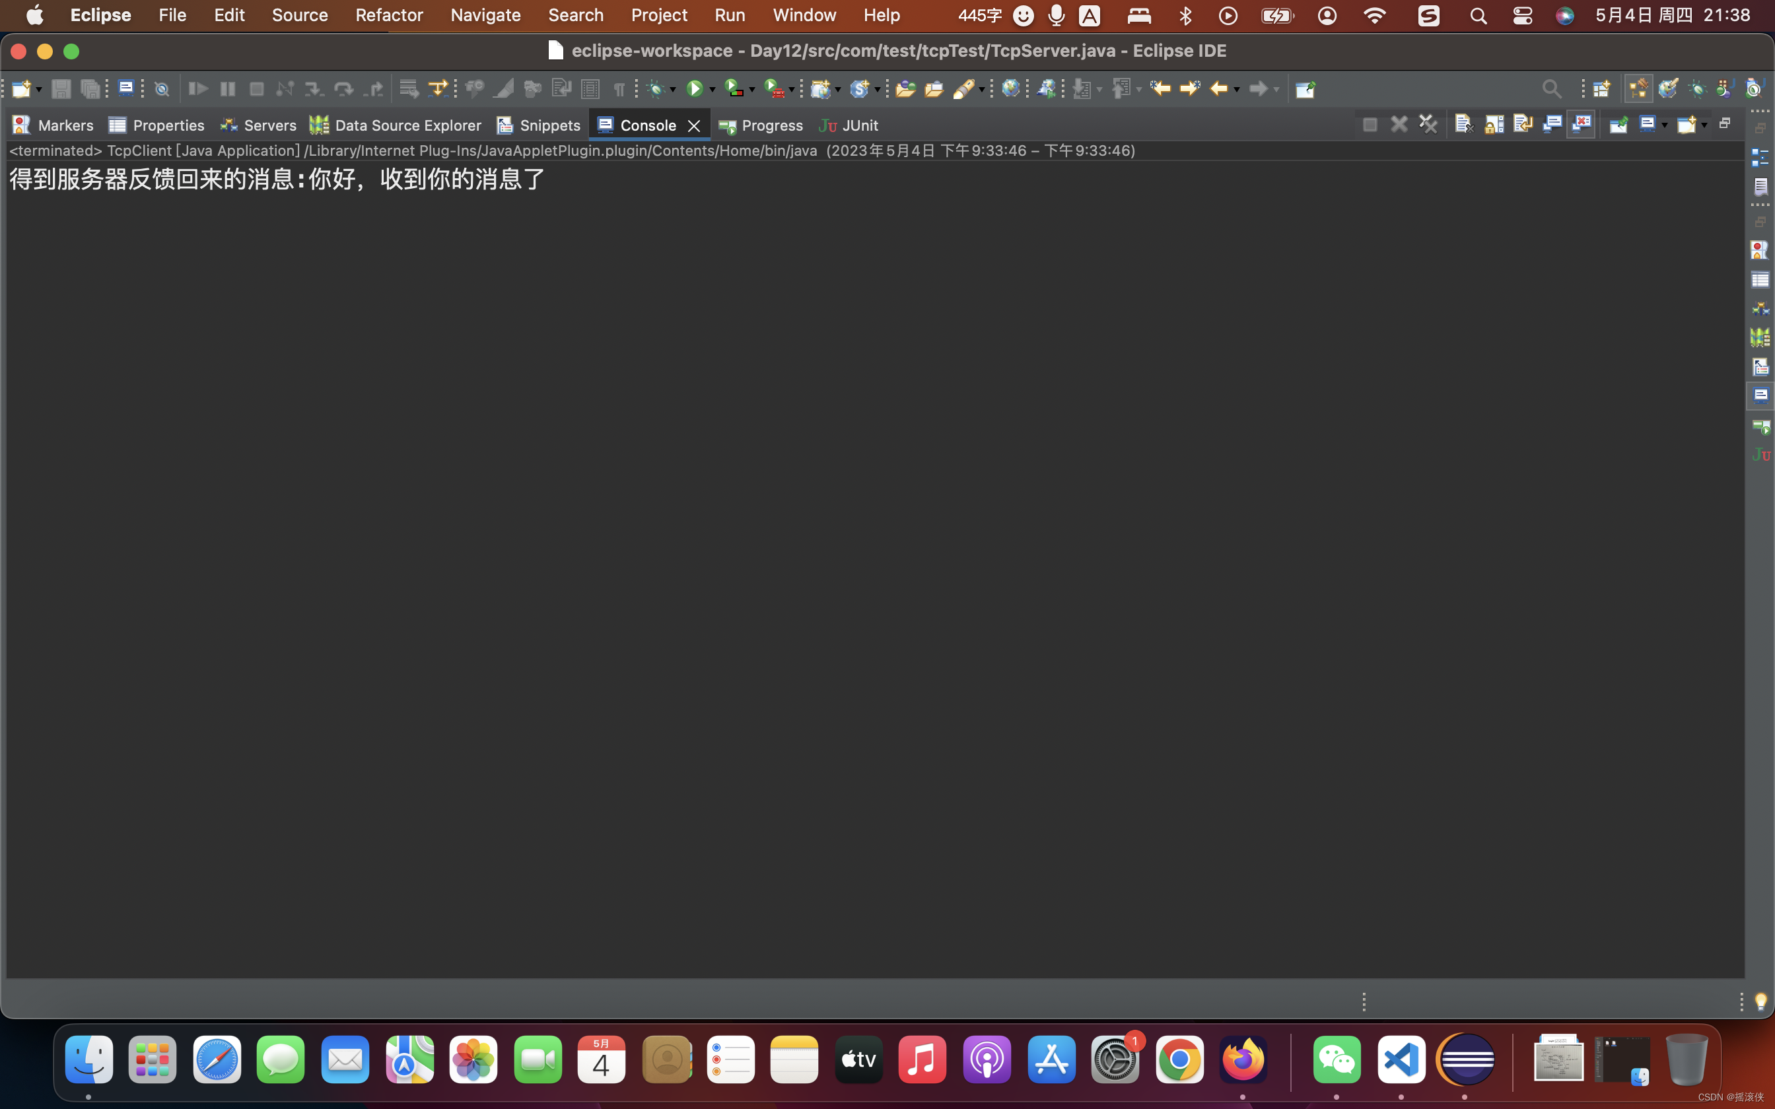
Task: Click the Clear Console icon
Action: click(1464, 125)
